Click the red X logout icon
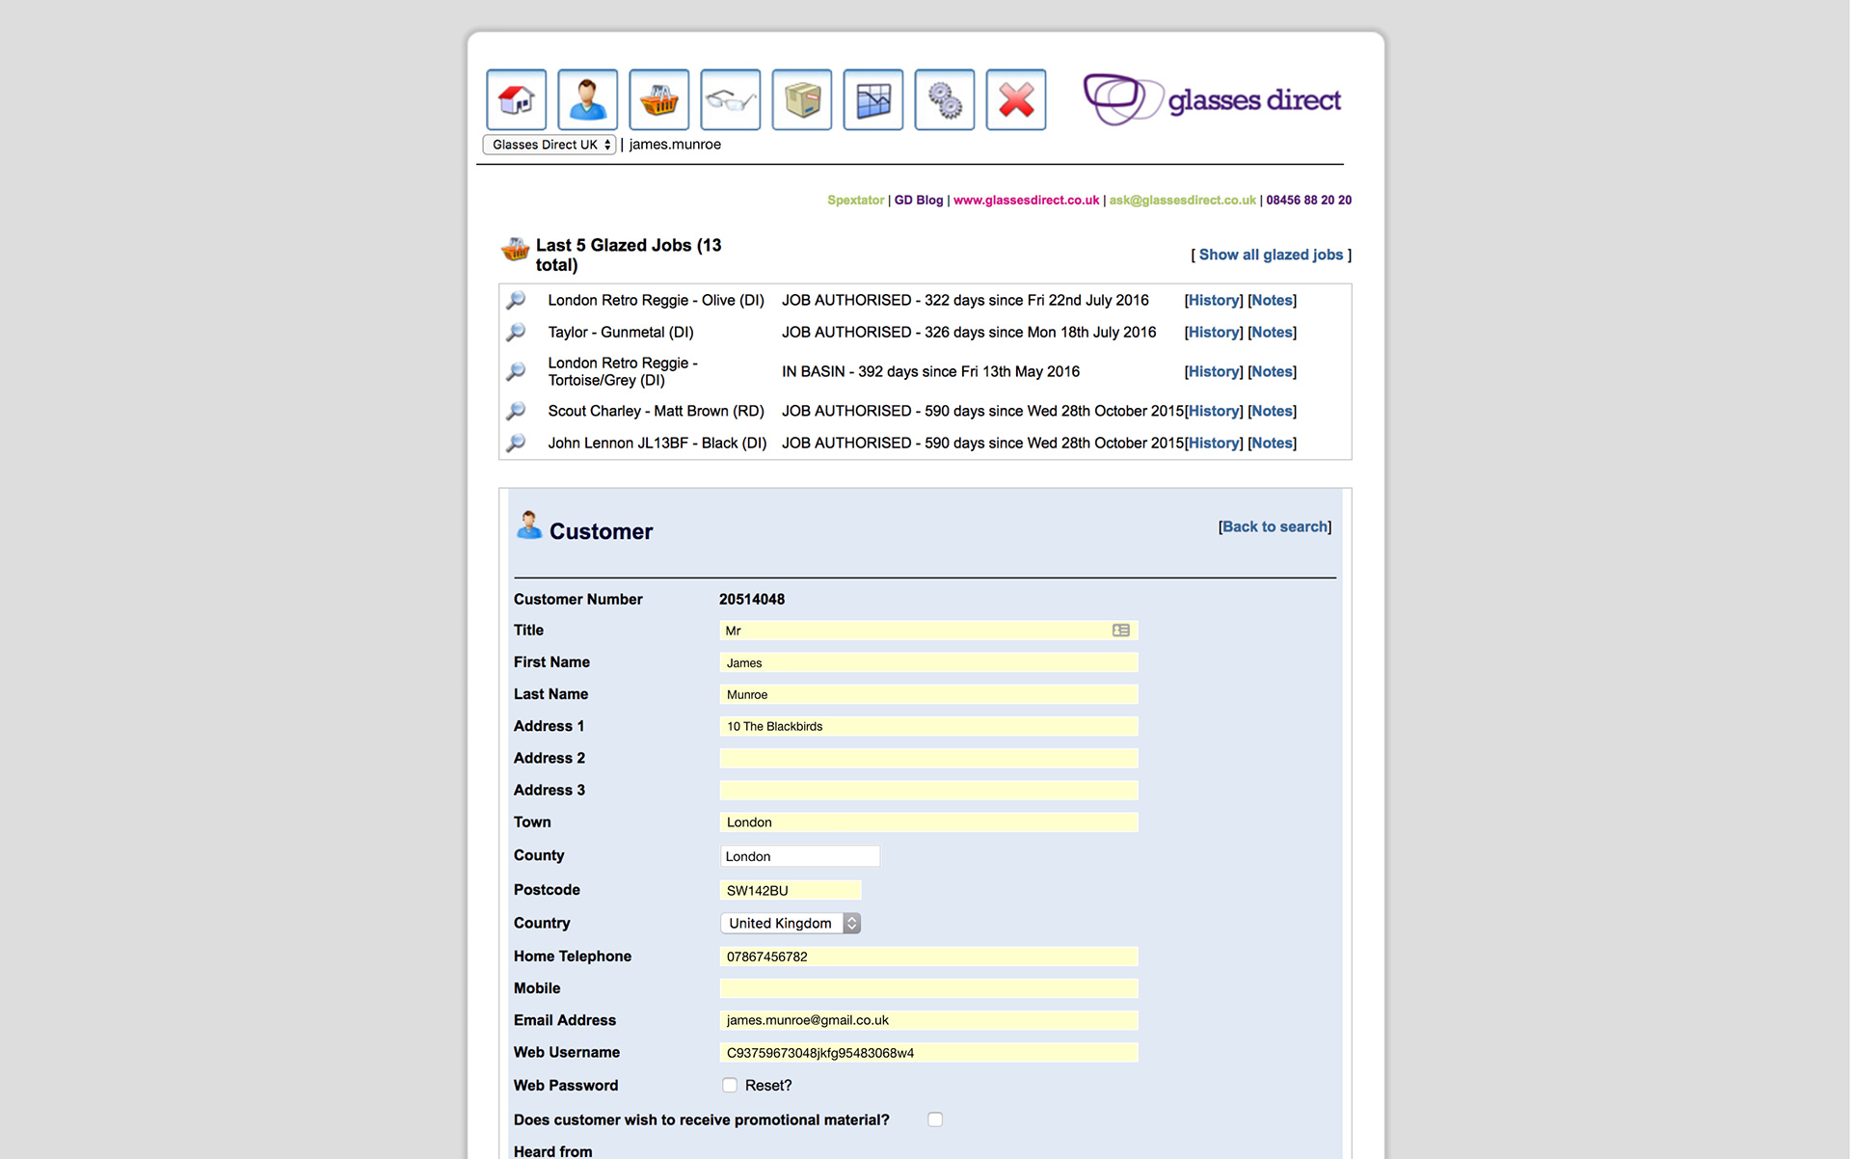 [1015, 99]
